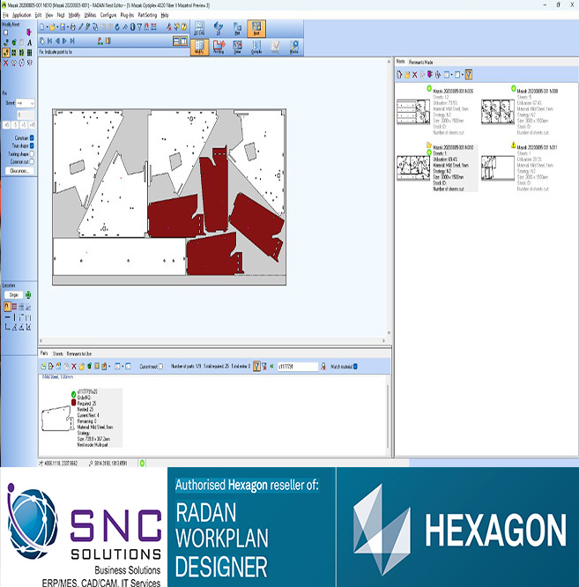
Task: Click the Clearances... button
Action: 19,171
